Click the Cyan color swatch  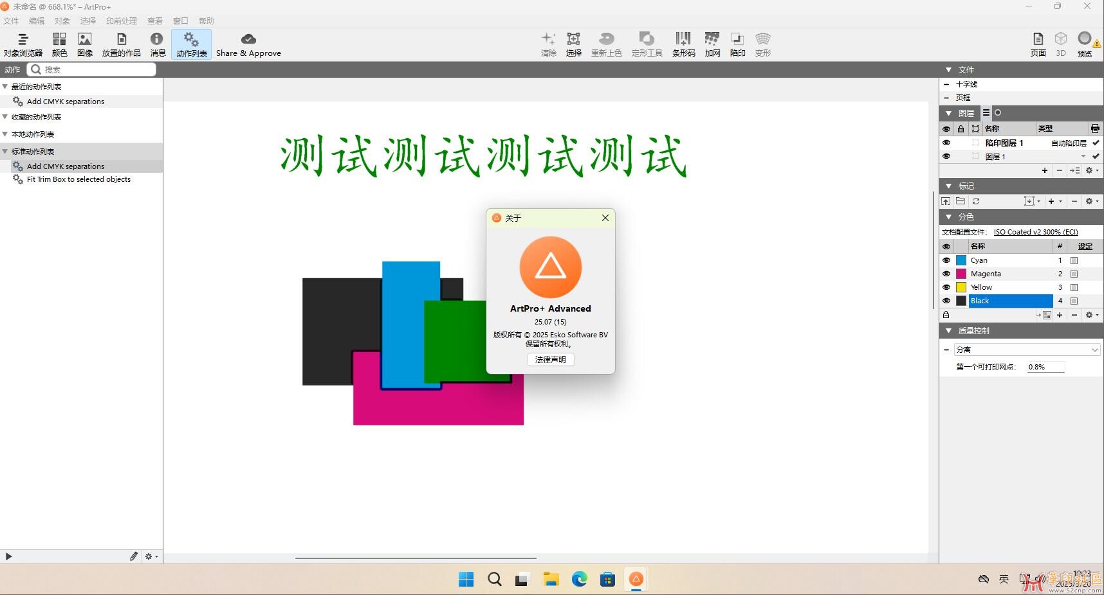[x=961, y=260]
